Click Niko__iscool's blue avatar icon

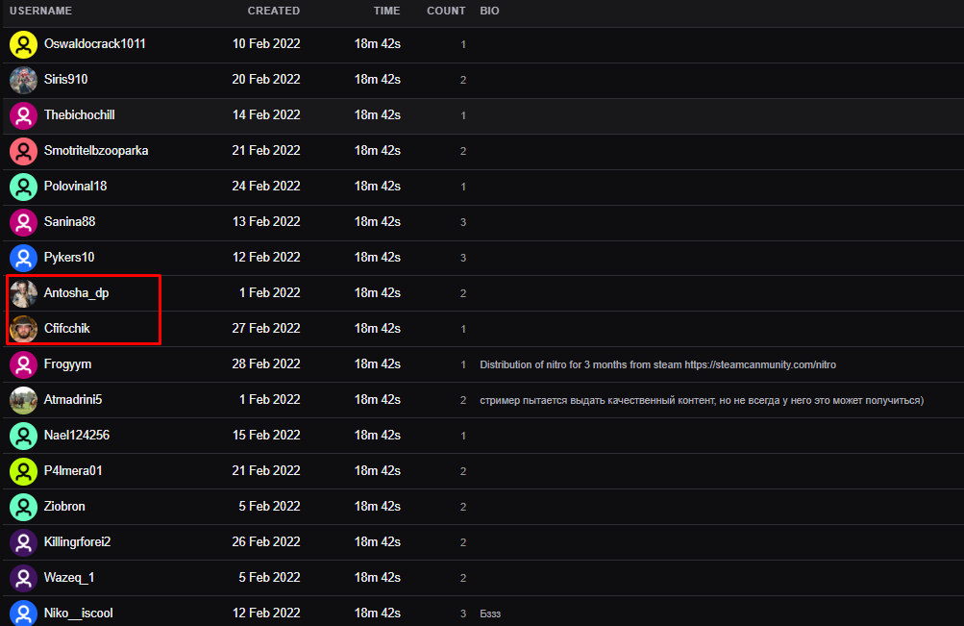23,613
